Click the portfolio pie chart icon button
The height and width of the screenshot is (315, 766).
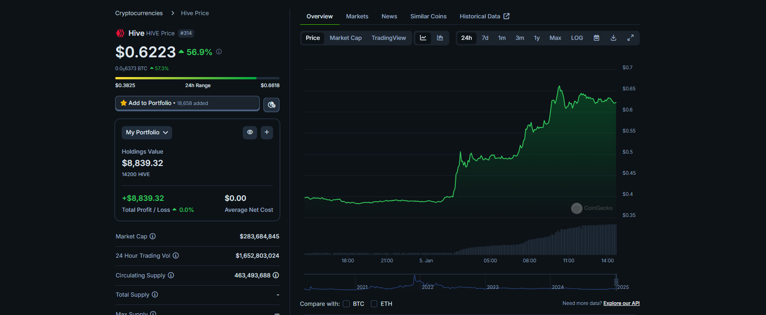click(271, 105)
